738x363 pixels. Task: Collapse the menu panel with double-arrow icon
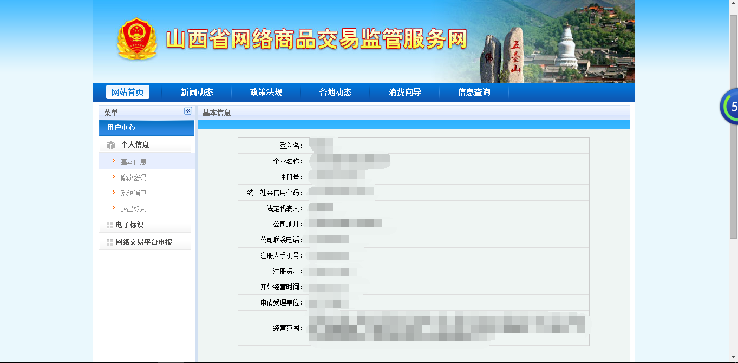pos(188,111)
